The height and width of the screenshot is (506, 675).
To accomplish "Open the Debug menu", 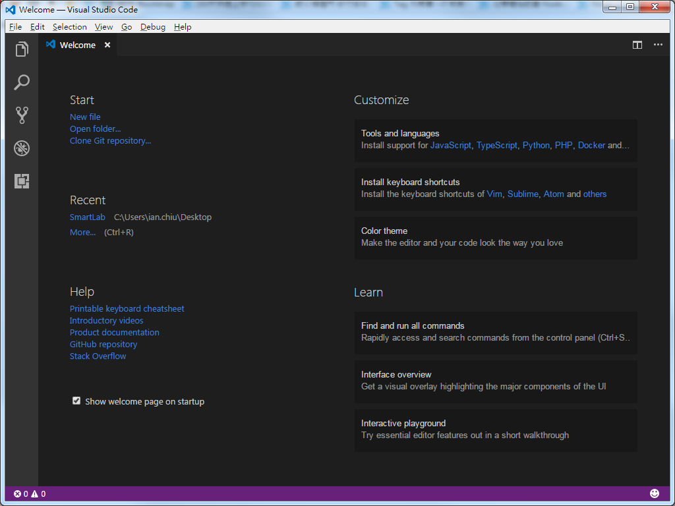I will 152,26.
